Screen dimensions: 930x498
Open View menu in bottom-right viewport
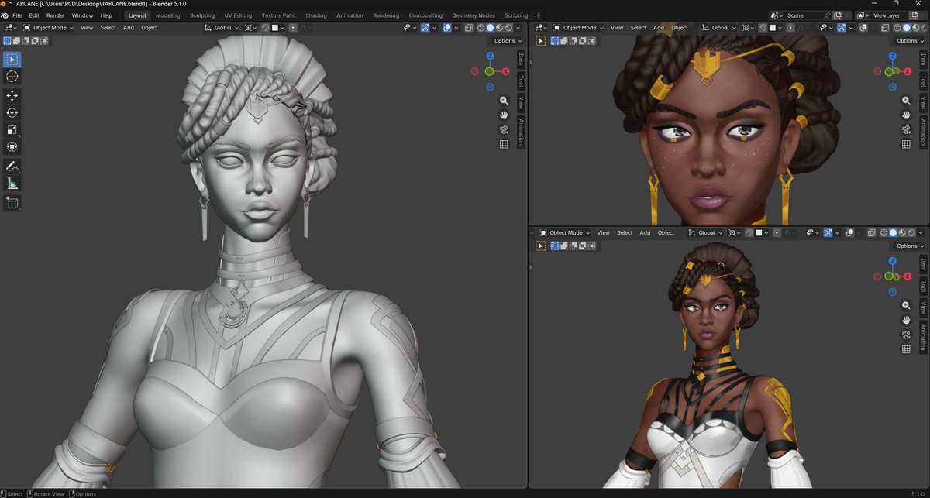click(x=603, y=232)
